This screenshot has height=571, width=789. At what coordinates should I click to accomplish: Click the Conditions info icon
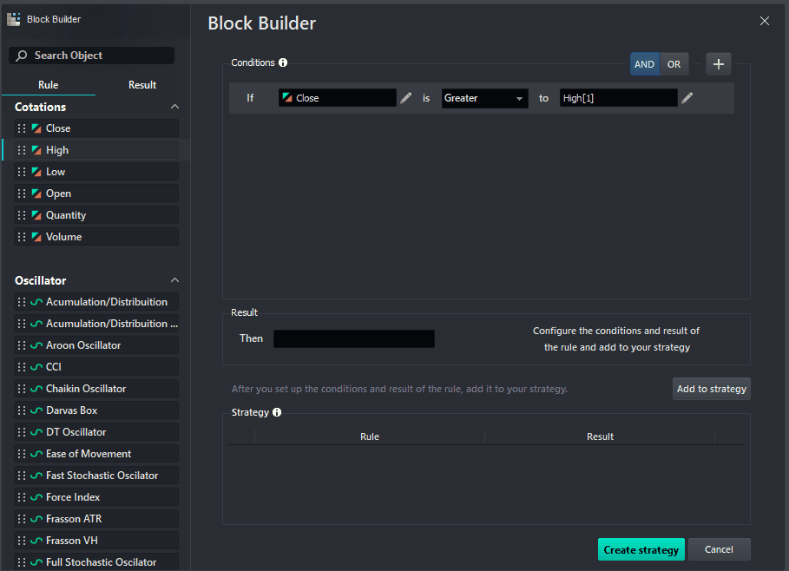pyautogui.click(x=283, y=62)
